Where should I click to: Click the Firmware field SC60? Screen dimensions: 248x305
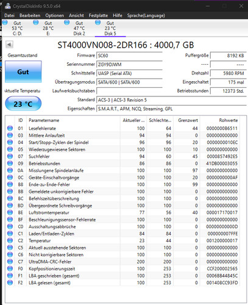coord(129,56)
